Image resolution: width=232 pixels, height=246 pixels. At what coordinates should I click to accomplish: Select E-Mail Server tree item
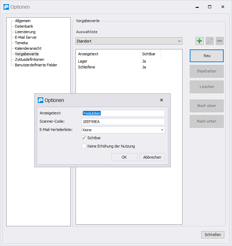click(x=26, y=37)
